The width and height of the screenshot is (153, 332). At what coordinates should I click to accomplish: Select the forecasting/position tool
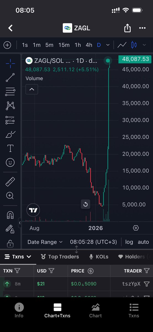click(x=10, y=120)
